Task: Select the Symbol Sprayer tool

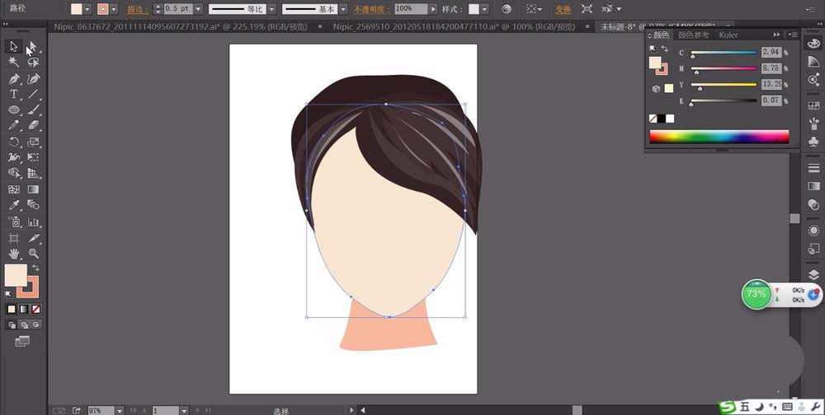Action: 14,221
